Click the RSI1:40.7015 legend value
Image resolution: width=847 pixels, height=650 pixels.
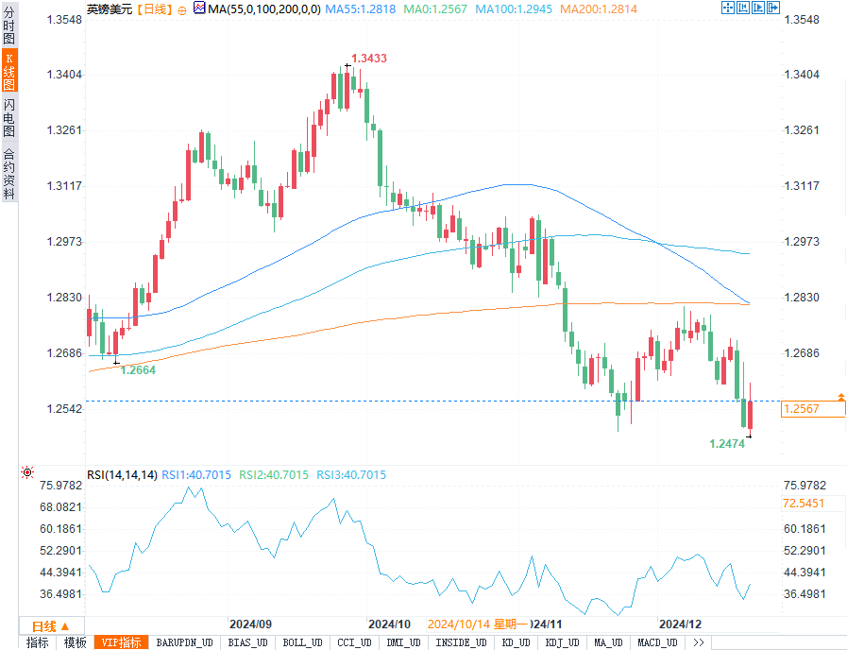coord(196,475)
